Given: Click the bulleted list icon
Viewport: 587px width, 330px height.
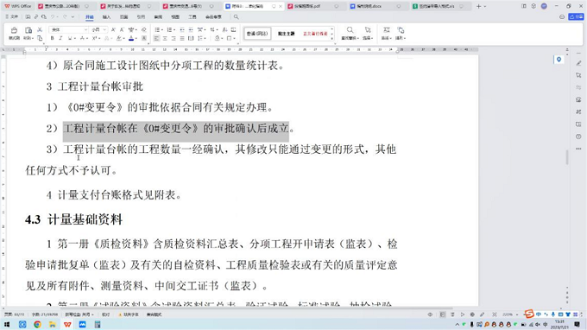Looking at the screenshot, I should pos(157,29).
